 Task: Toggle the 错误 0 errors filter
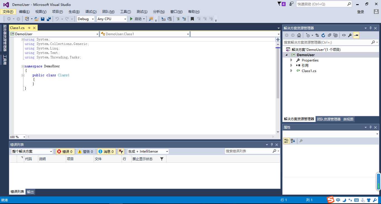(x=65, y=151)
